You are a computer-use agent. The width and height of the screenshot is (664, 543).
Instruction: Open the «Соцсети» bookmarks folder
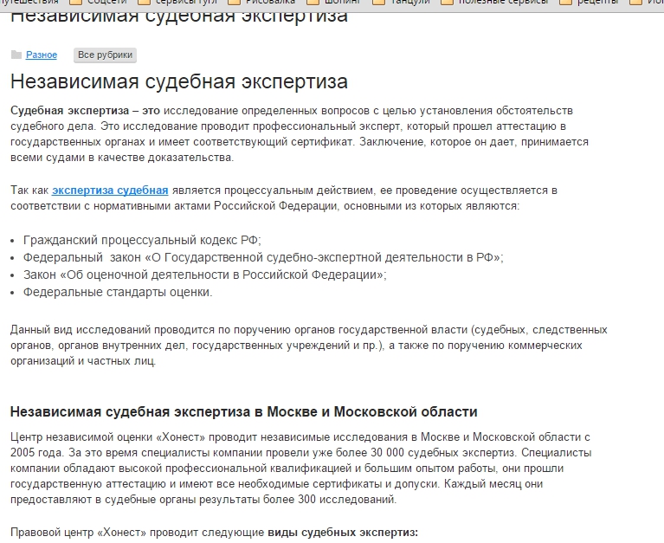(x=98, y=2)
